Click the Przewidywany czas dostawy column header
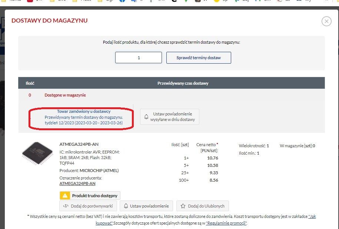 183,83
